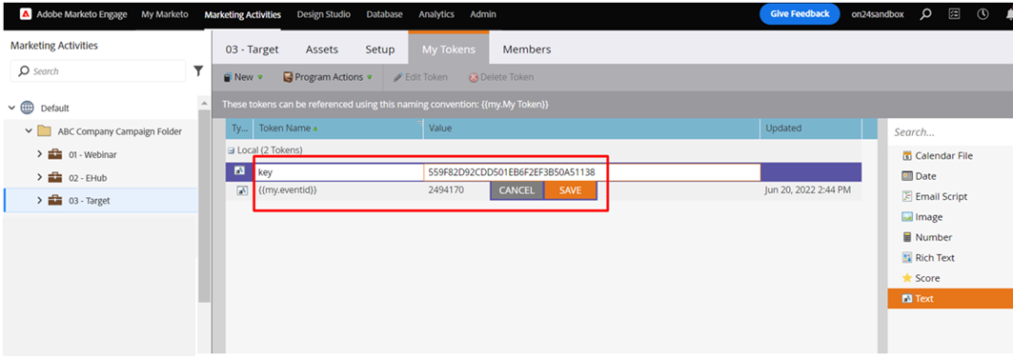Click the tree Search field
Viewport: 1013px width, 357px height.
[x=98, y=71]
